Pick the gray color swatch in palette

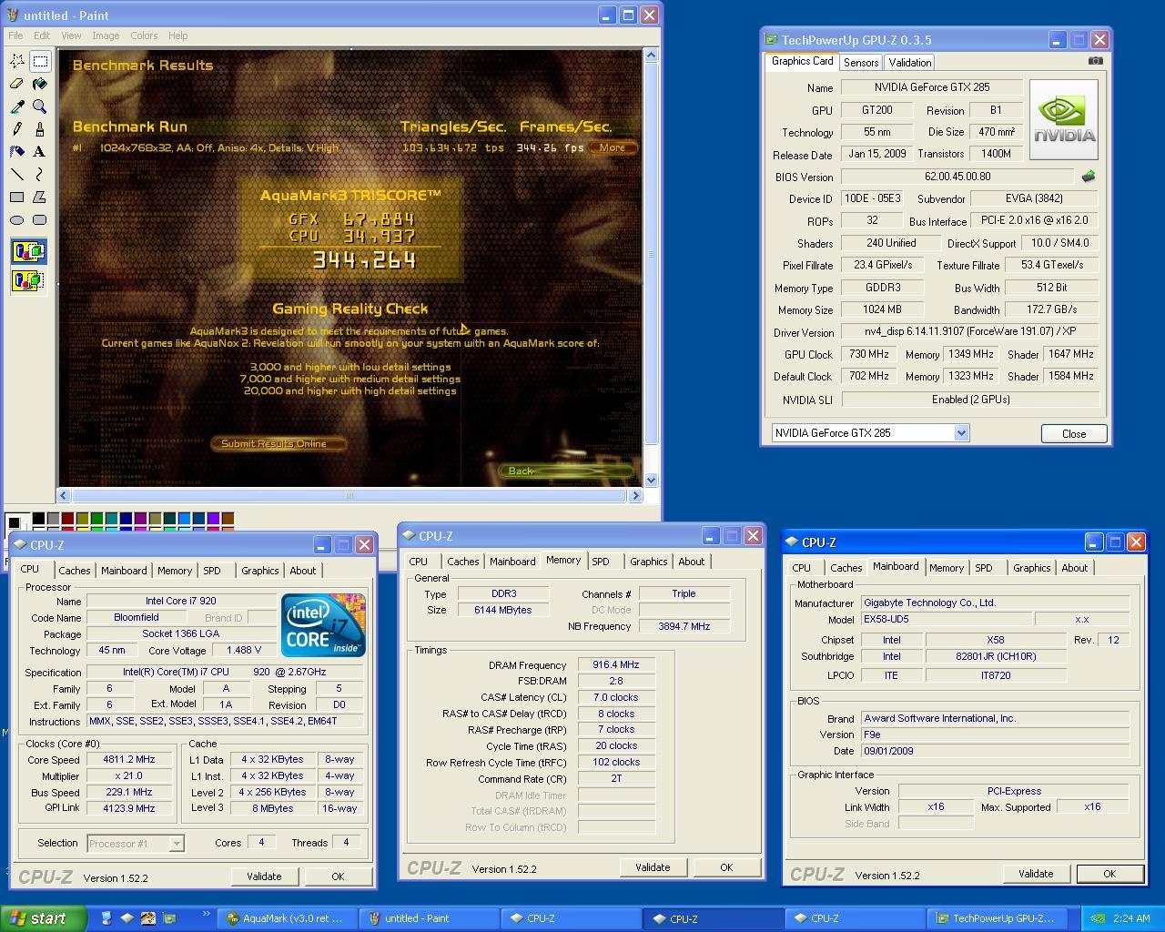click(53, 519)
